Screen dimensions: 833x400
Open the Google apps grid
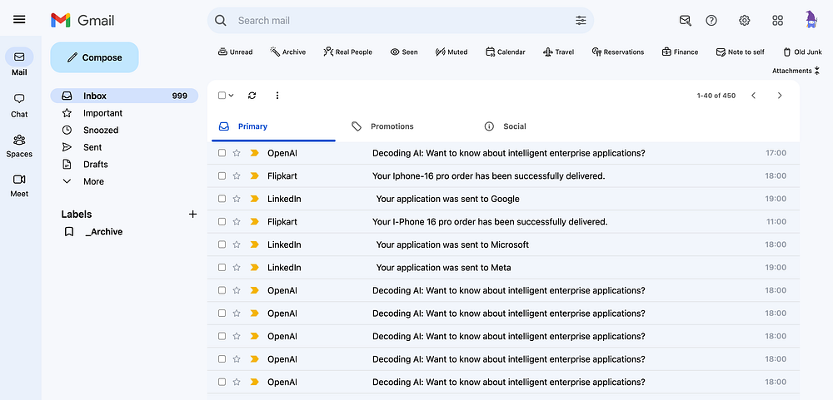[x=778, y=21]
